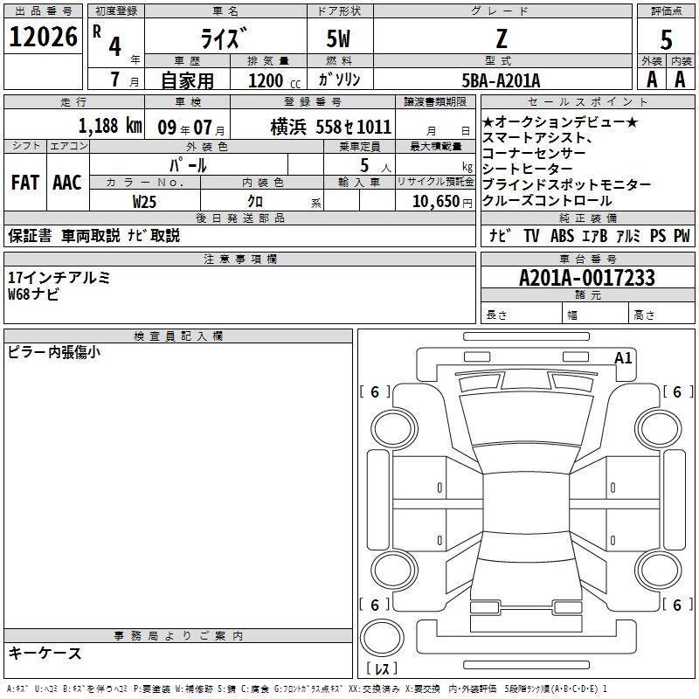The width and height of the screenshot is (699, 699).
Task: Click the mileage value 1,188 km
Action: pos(110,125)
